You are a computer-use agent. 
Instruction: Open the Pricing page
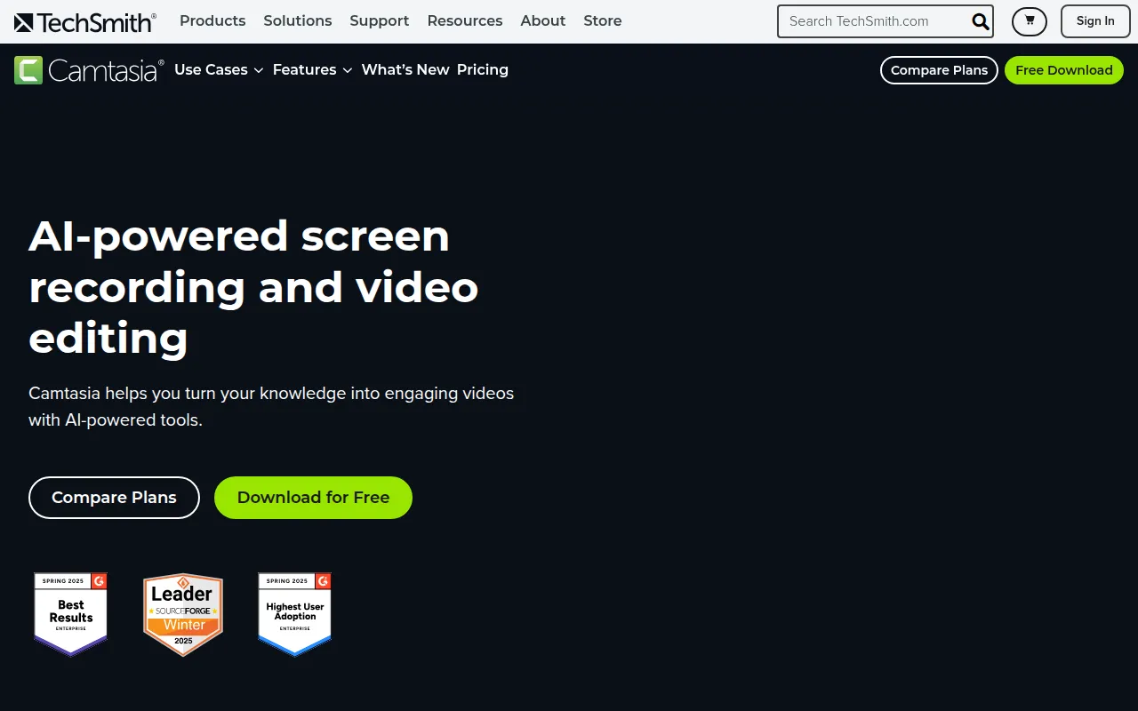click(x=483, y=69)
